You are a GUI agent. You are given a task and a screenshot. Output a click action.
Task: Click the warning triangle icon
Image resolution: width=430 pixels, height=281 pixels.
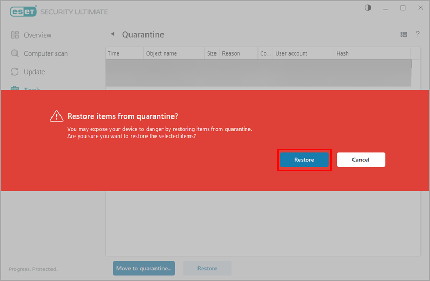56,116
